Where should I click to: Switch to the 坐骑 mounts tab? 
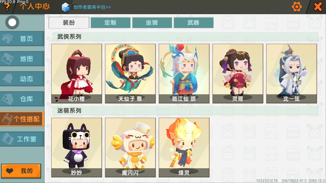(x=152, y=23)
